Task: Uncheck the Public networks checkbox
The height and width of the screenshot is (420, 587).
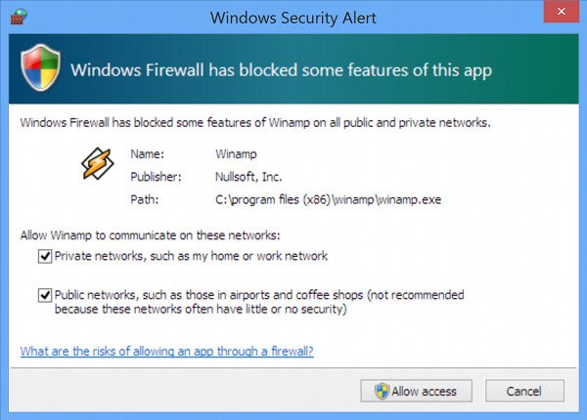Action: tap(44, 295)
